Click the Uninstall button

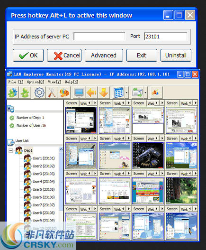coord(176,56)
